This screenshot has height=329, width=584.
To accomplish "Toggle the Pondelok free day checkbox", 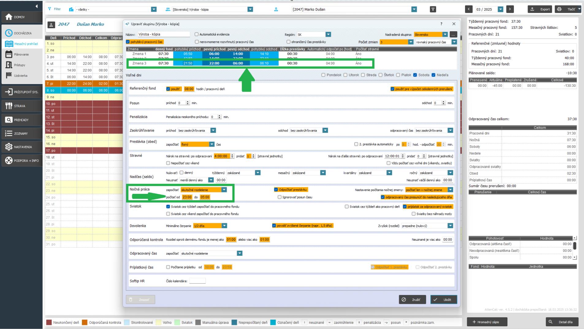I will (323, 75).
